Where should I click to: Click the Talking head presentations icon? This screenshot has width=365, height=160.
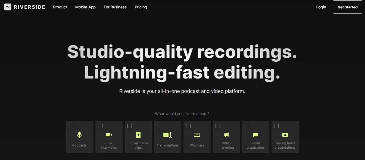(285, 135)
